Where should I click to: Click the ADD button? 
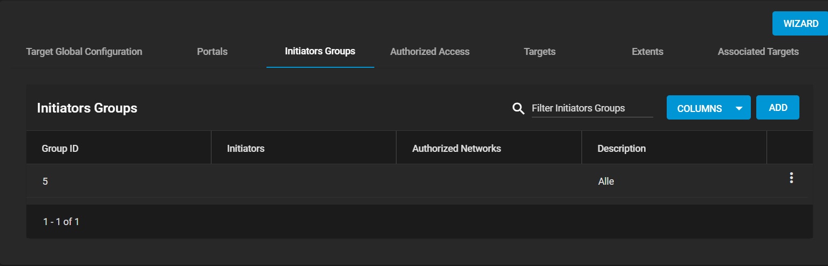pyautogui.click(x=778, y=108)
